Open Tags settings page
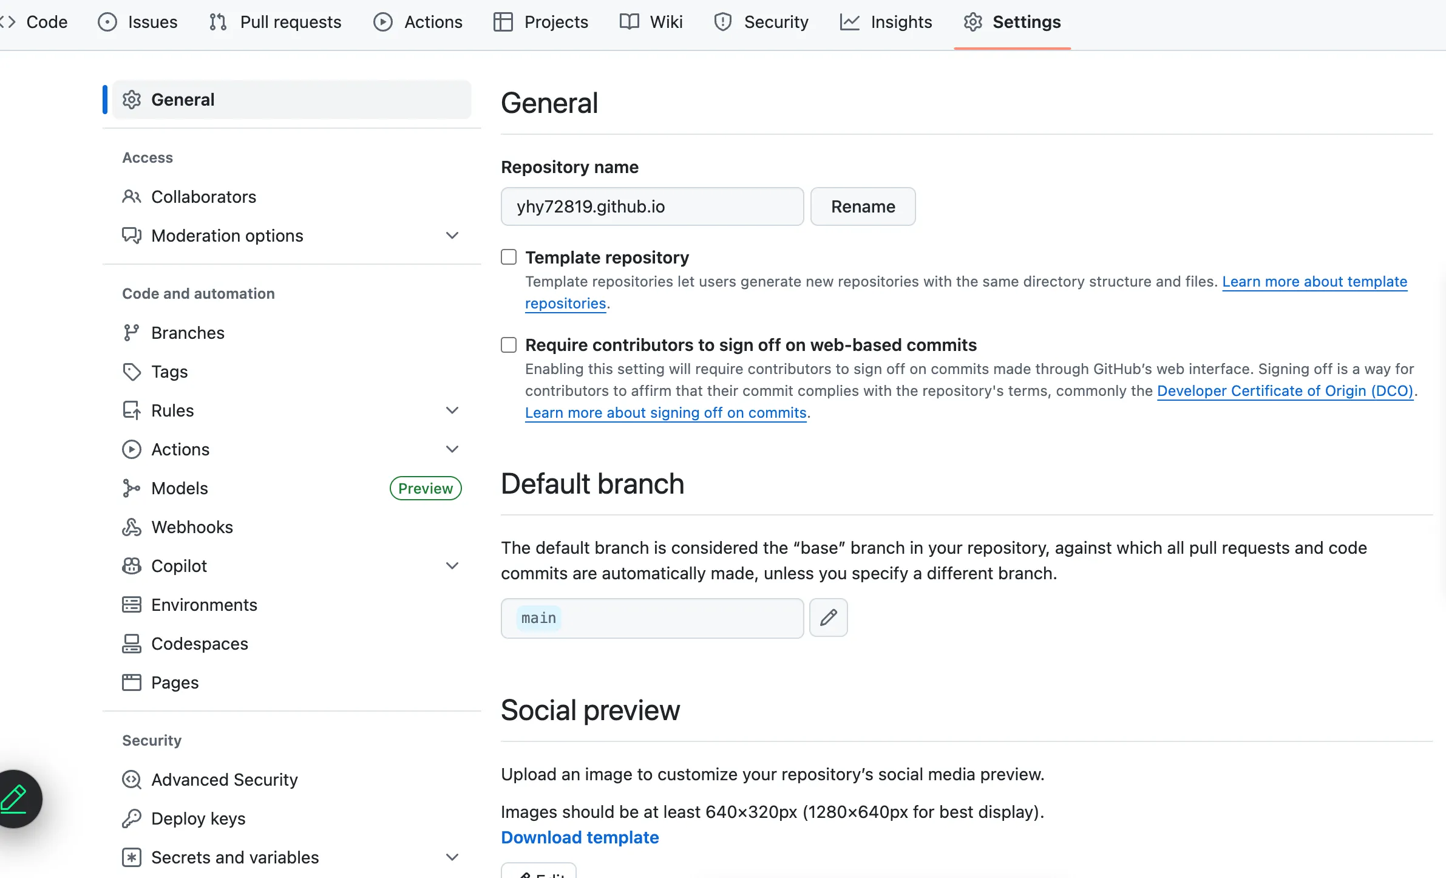This screenshot has height=878, width=1446. [x=292, y=372]
